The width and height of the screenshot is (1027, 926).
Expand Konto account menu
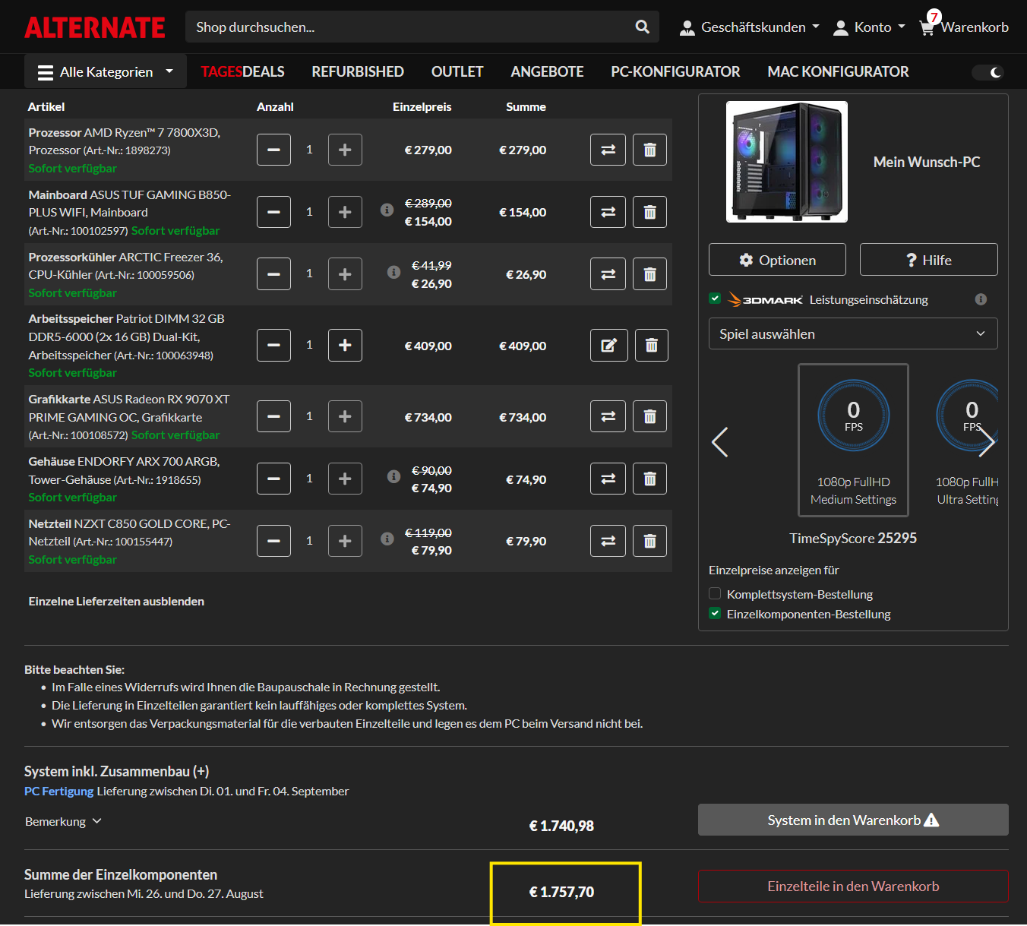click(870, 27)
